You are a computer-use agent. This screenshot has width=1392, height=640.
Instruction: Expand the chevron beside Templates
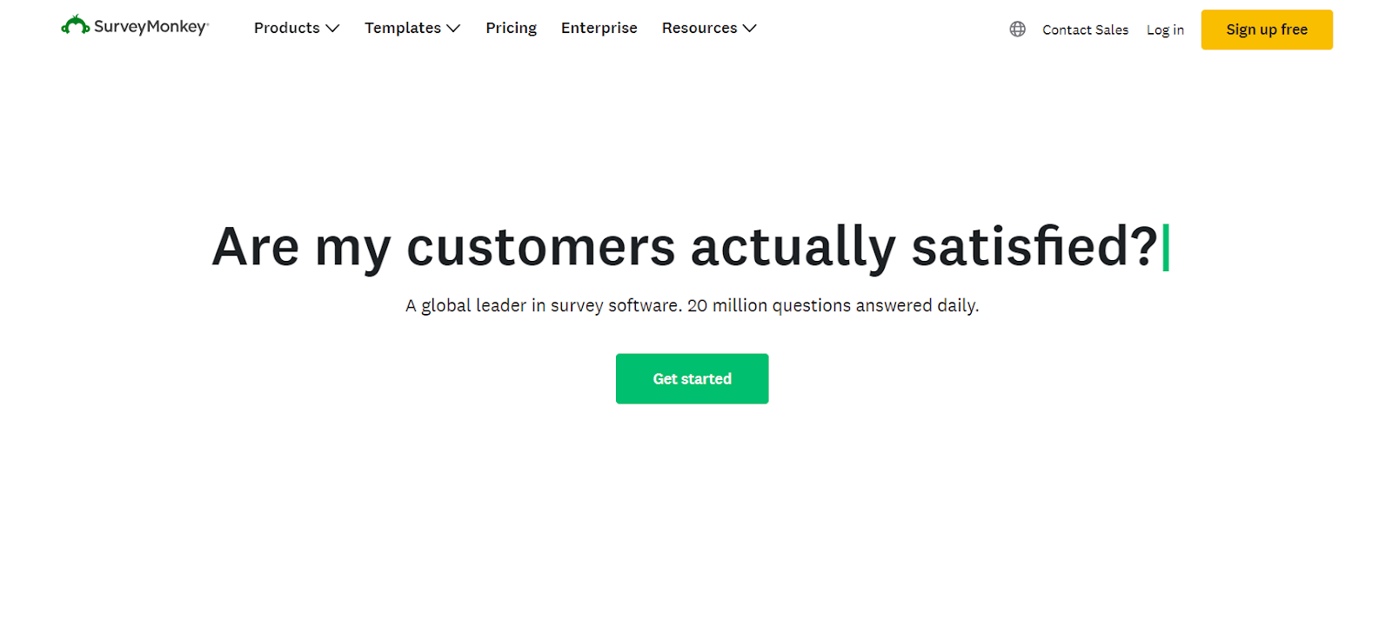453,29
